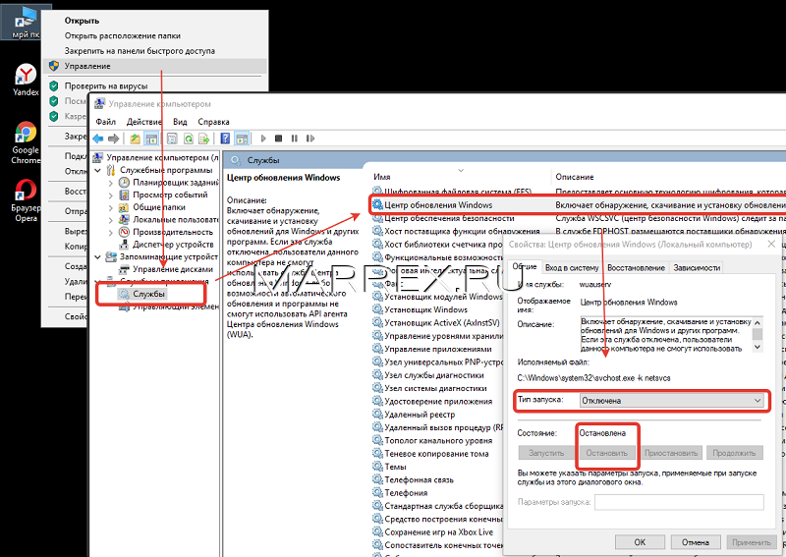Select the Общие tab in properties

[x=525, y=266]
